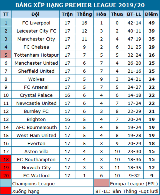This screenshot has height=195, width=160.
Task: Select the BT-LL column header
Action: pos(134,14)
